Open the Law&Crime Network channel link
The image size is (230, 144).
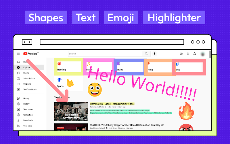coord(98,128)
